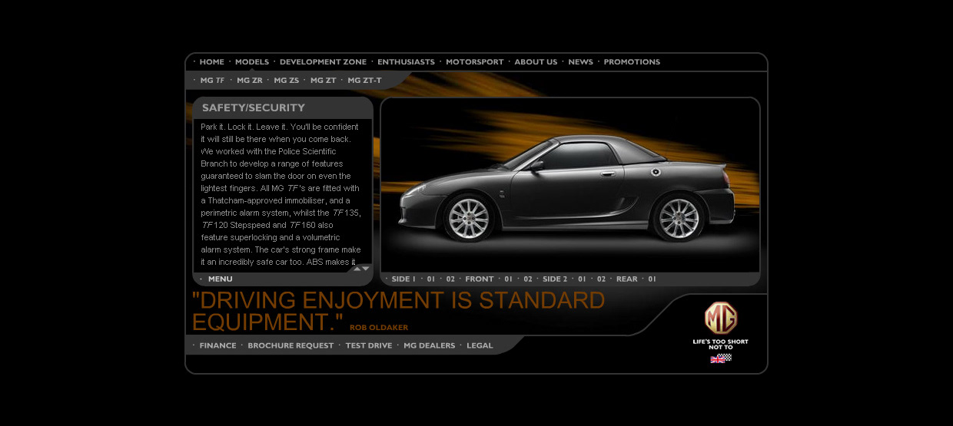
Task: Open the ABOUT US page
Action: pyautogui.click(x=536, y=62)
